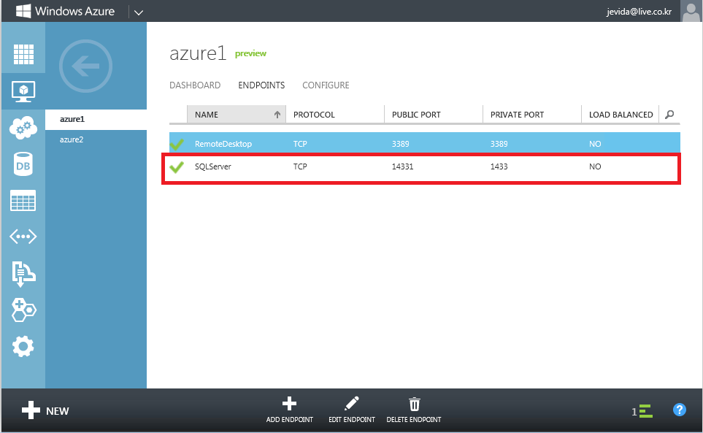Click DELETE ENDPOINT trash command
Screen dimensions: 703x433
pyautogui.click(x=414, y=410)
